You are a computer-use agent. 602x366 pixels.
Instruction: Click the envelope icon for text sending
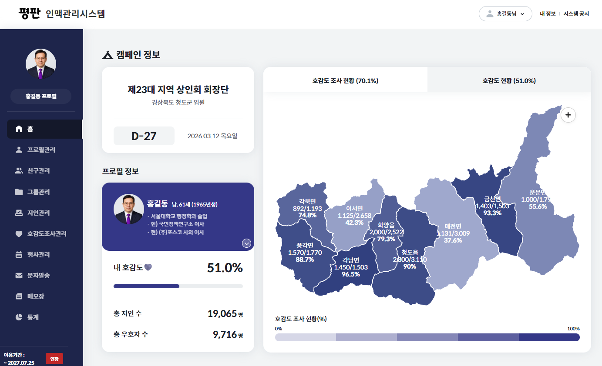coord(19,276)
